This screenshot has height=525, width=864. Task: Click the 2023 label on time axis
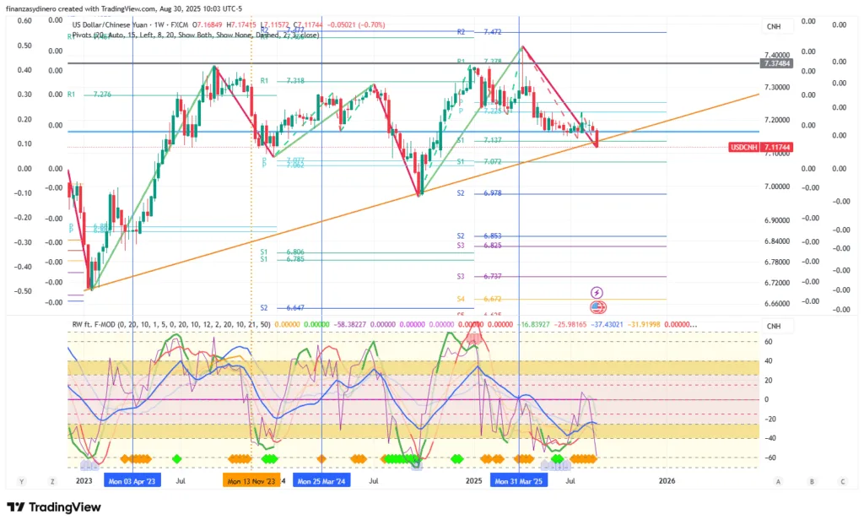coord(84,481)
